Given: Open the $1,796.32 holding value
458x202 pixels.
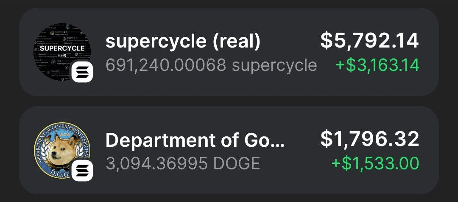Looking at the screenshot, I should (x=369, y=139).
